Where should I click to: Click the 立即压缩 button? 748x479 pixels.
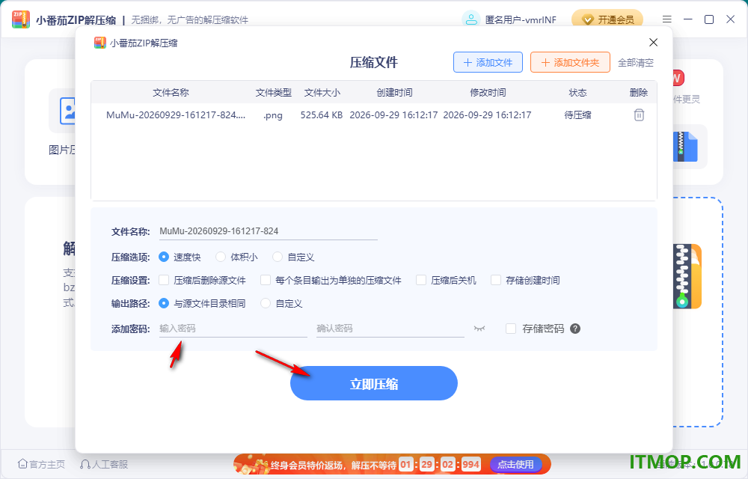[373, 383]
